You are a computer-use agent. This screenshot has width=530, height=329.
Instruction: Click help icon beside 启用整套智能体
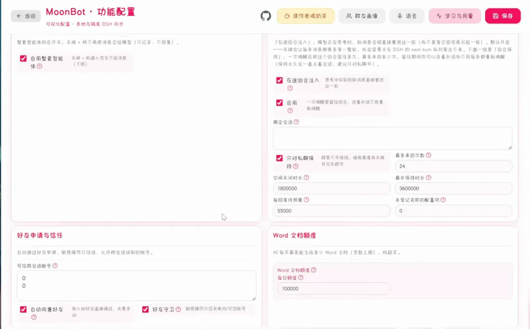coord(39,66)
